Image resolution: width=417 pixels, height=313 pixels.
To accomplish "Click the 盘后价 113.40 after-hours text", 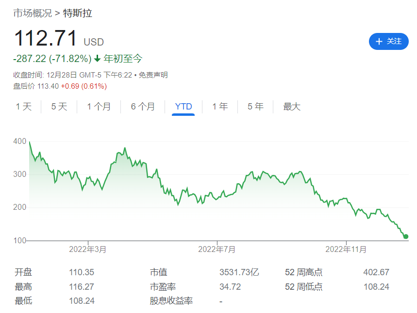I will tap(36, 86).
